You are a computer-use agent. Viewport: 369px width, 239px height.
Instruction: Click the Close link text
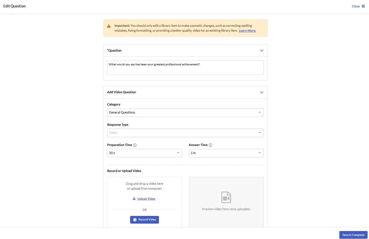[356, 6]
